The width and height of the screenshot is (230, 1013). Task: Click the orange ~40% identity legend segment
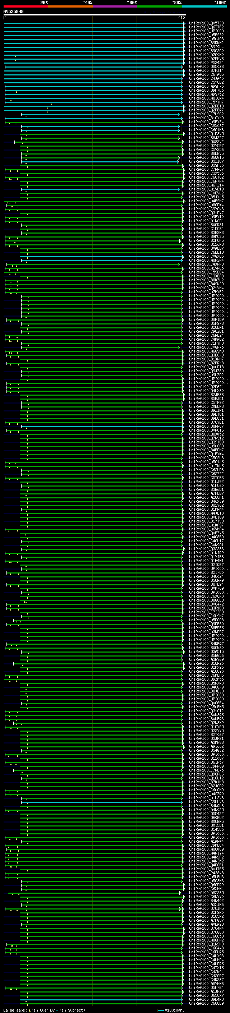pyautogui.click(x=70, y=6)
